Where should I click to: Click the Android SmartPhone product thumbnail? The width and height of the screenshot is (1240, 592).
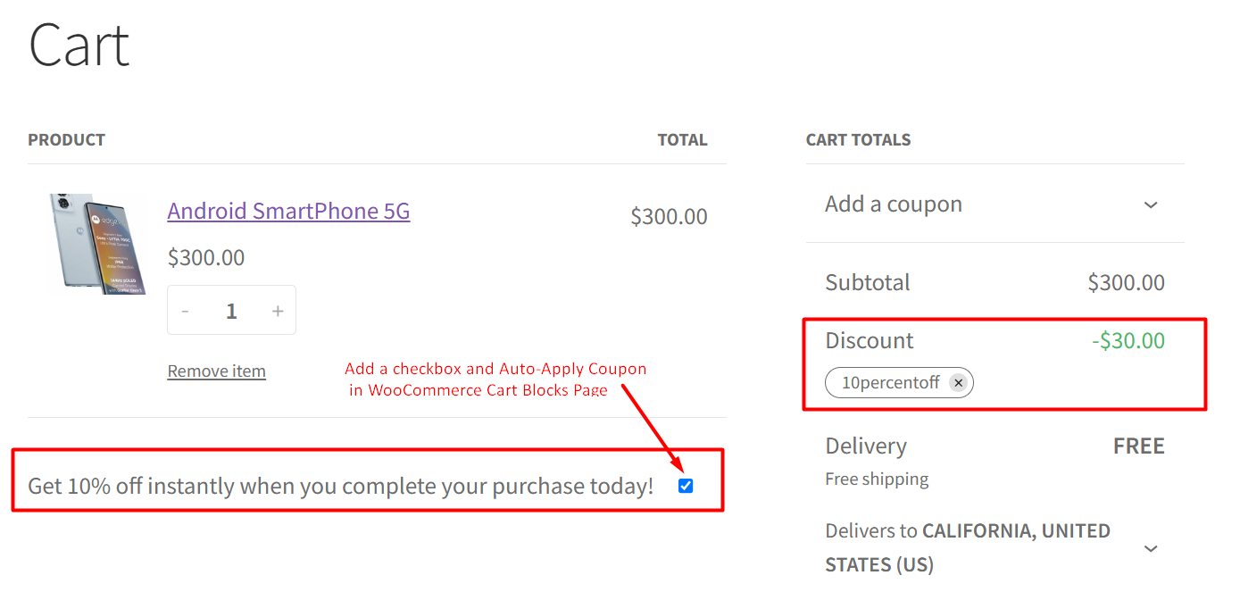pyautogui.click(x=97, y=243)
